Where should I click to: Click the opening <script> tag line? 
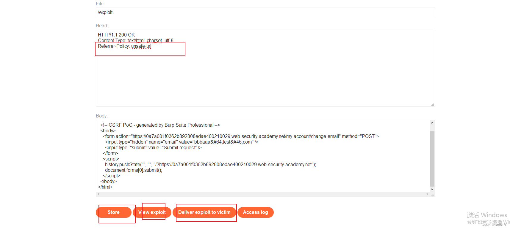(x=111, y=159)
